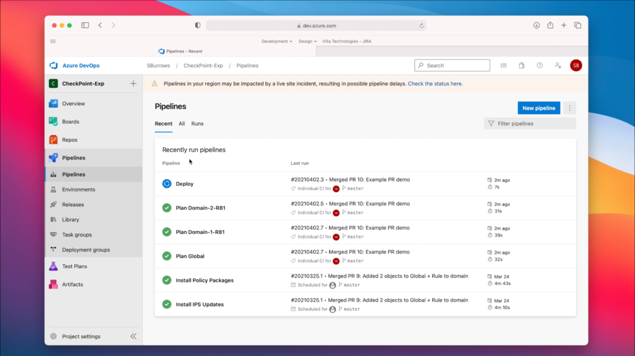635x356 pixels.
Task: Click the Safari share icon
Action: pyautogui.click(x=550, y=25)
